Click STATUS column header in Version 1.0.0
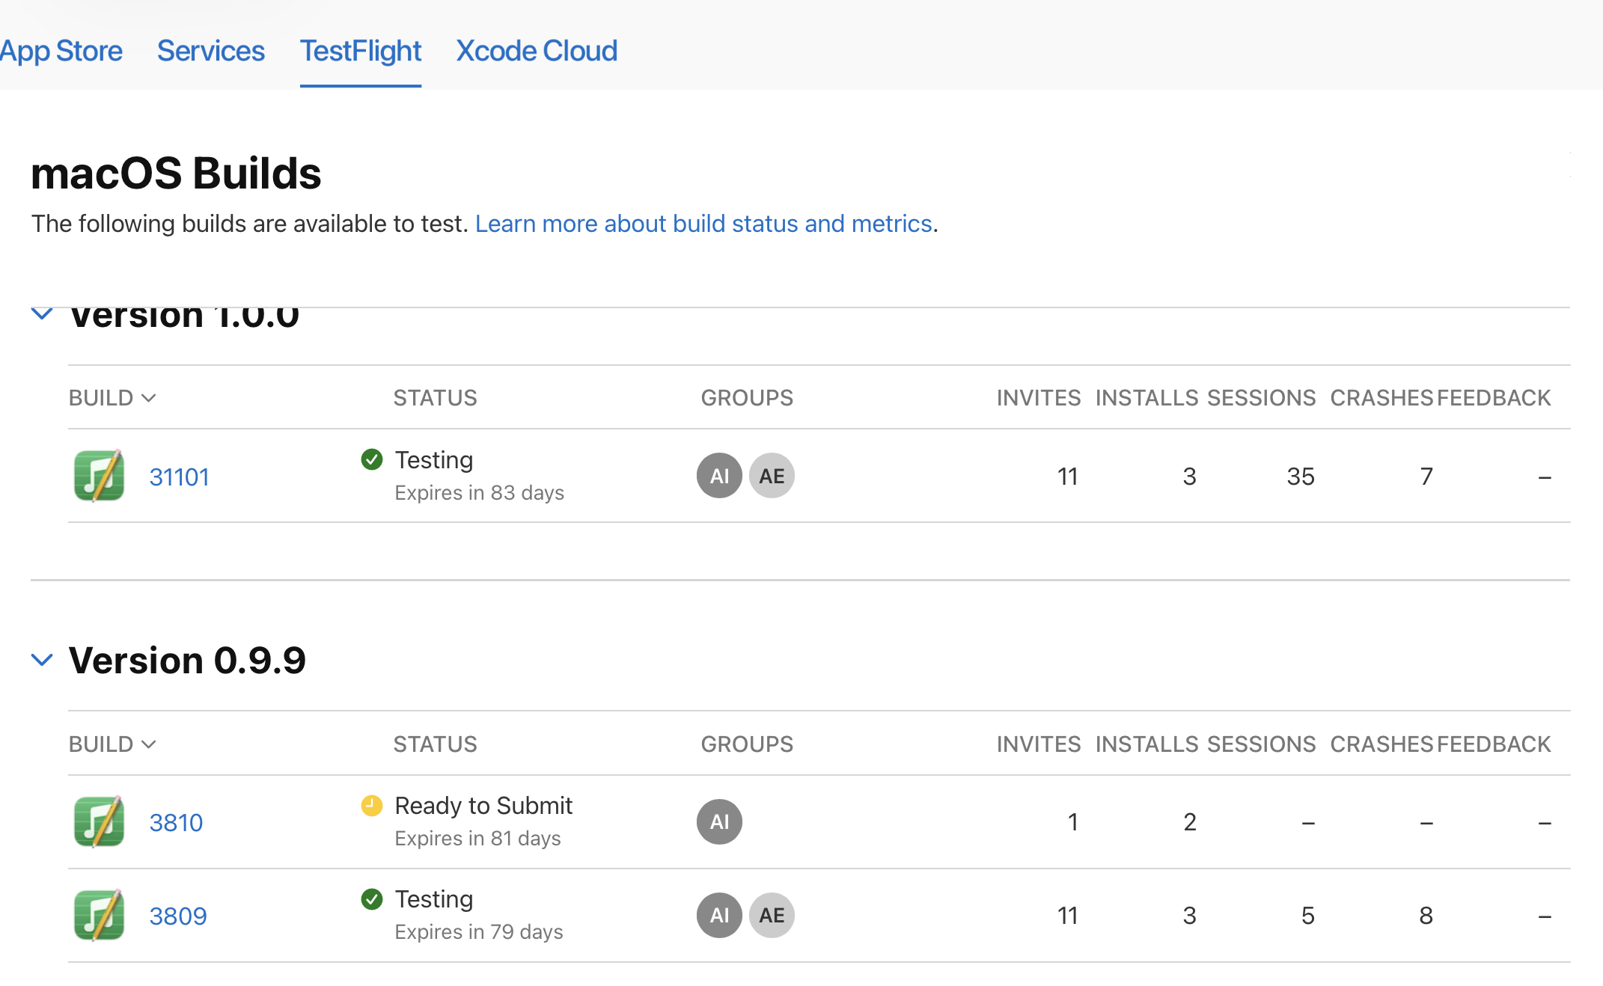This screenshot has height=986, width=1603. point(436,398)
